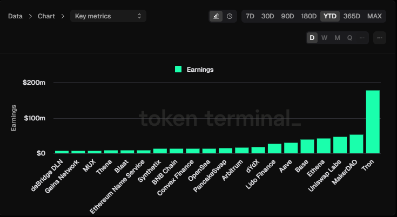Click the chevron arrow after Data breadcrumb
This screenshot has height=217, width=397.
(30, 16)
